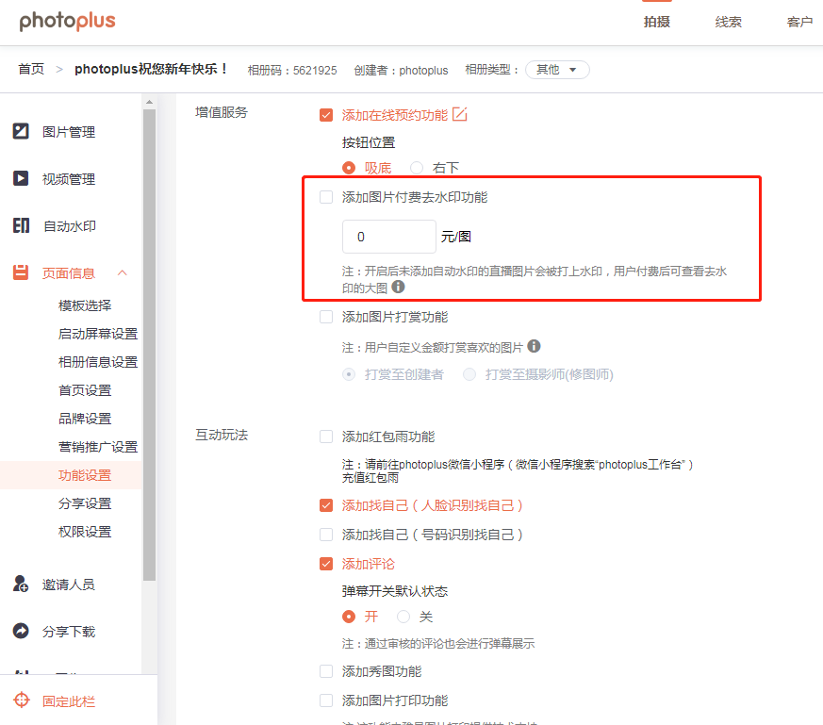Select the 右下 button position radio
Screen dimensions: 823x725
417,168
